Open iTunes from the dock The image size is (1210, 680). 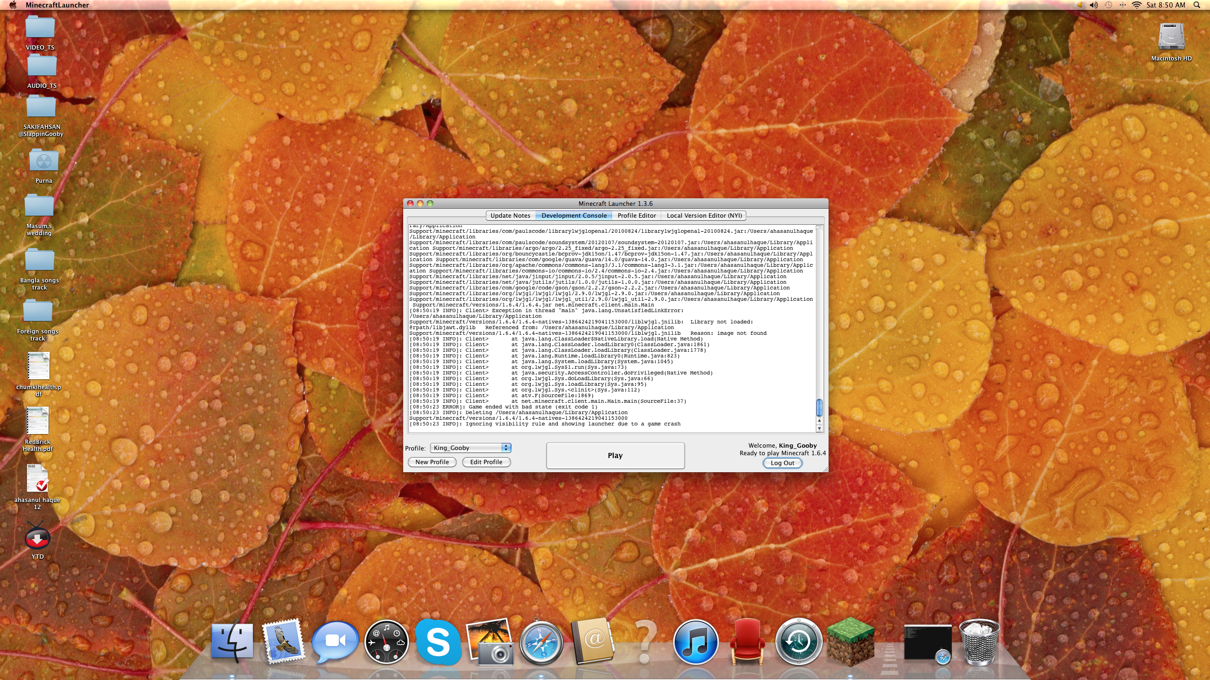[x=695, y=642]
